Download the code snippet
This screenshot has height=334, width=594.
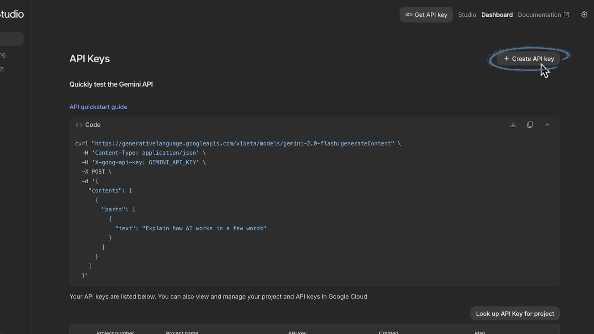[513, 125]
